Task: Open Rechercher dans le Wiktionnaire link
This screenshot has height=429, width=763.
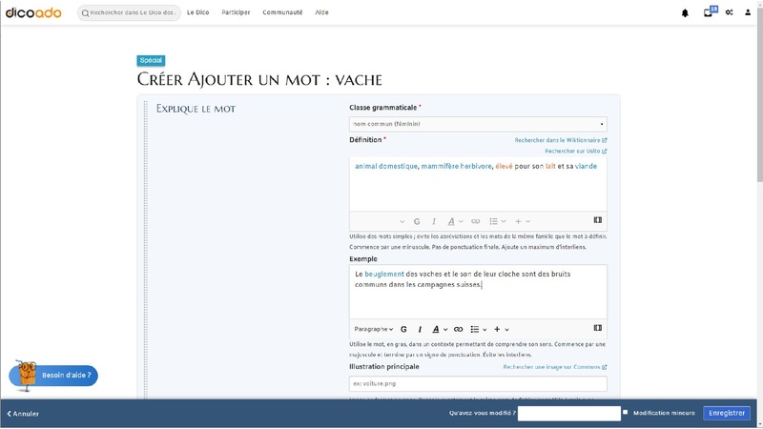Action: (561, 140)
